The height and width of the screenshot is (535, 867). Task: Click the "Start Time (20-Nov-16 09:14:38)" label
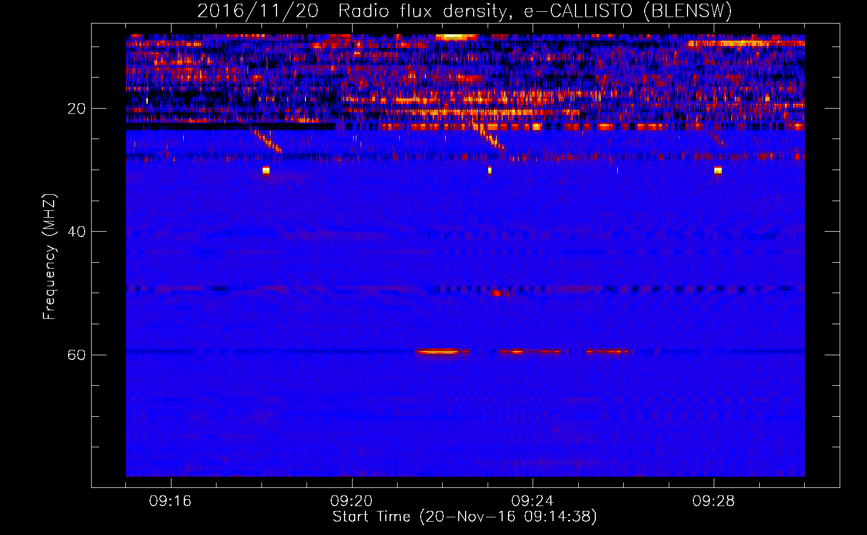click(465, 517)
